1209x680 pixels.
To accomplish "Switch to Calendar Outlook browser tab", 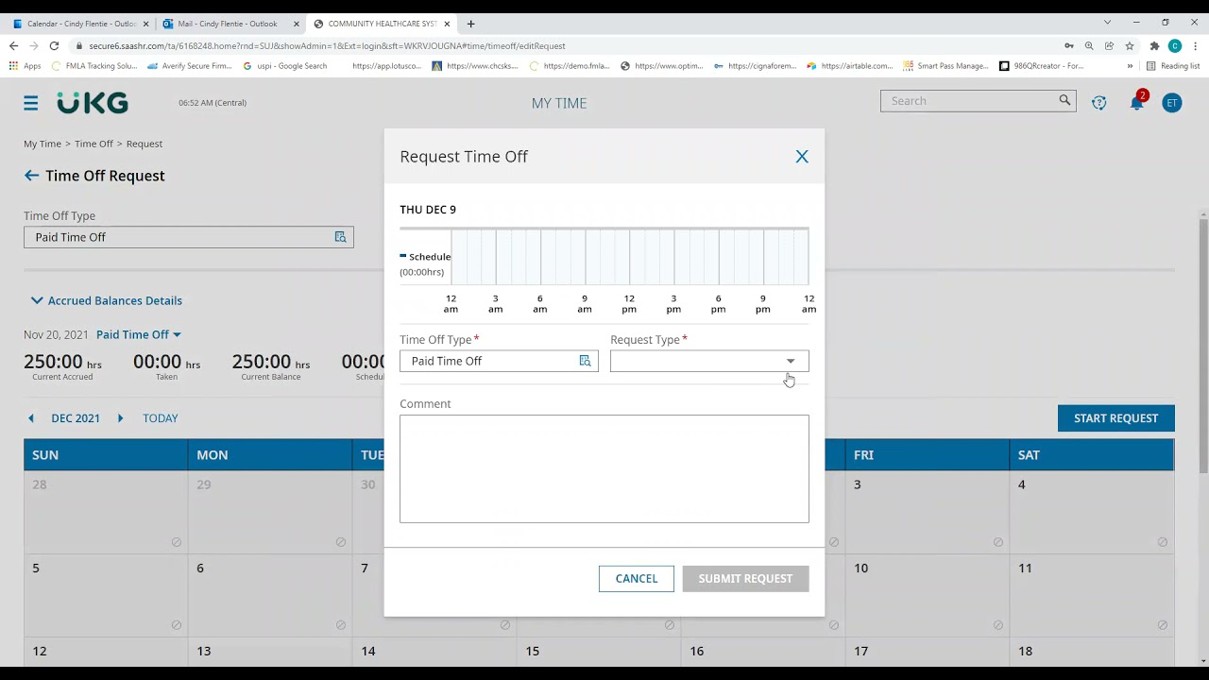I will (x=81, y=24).
